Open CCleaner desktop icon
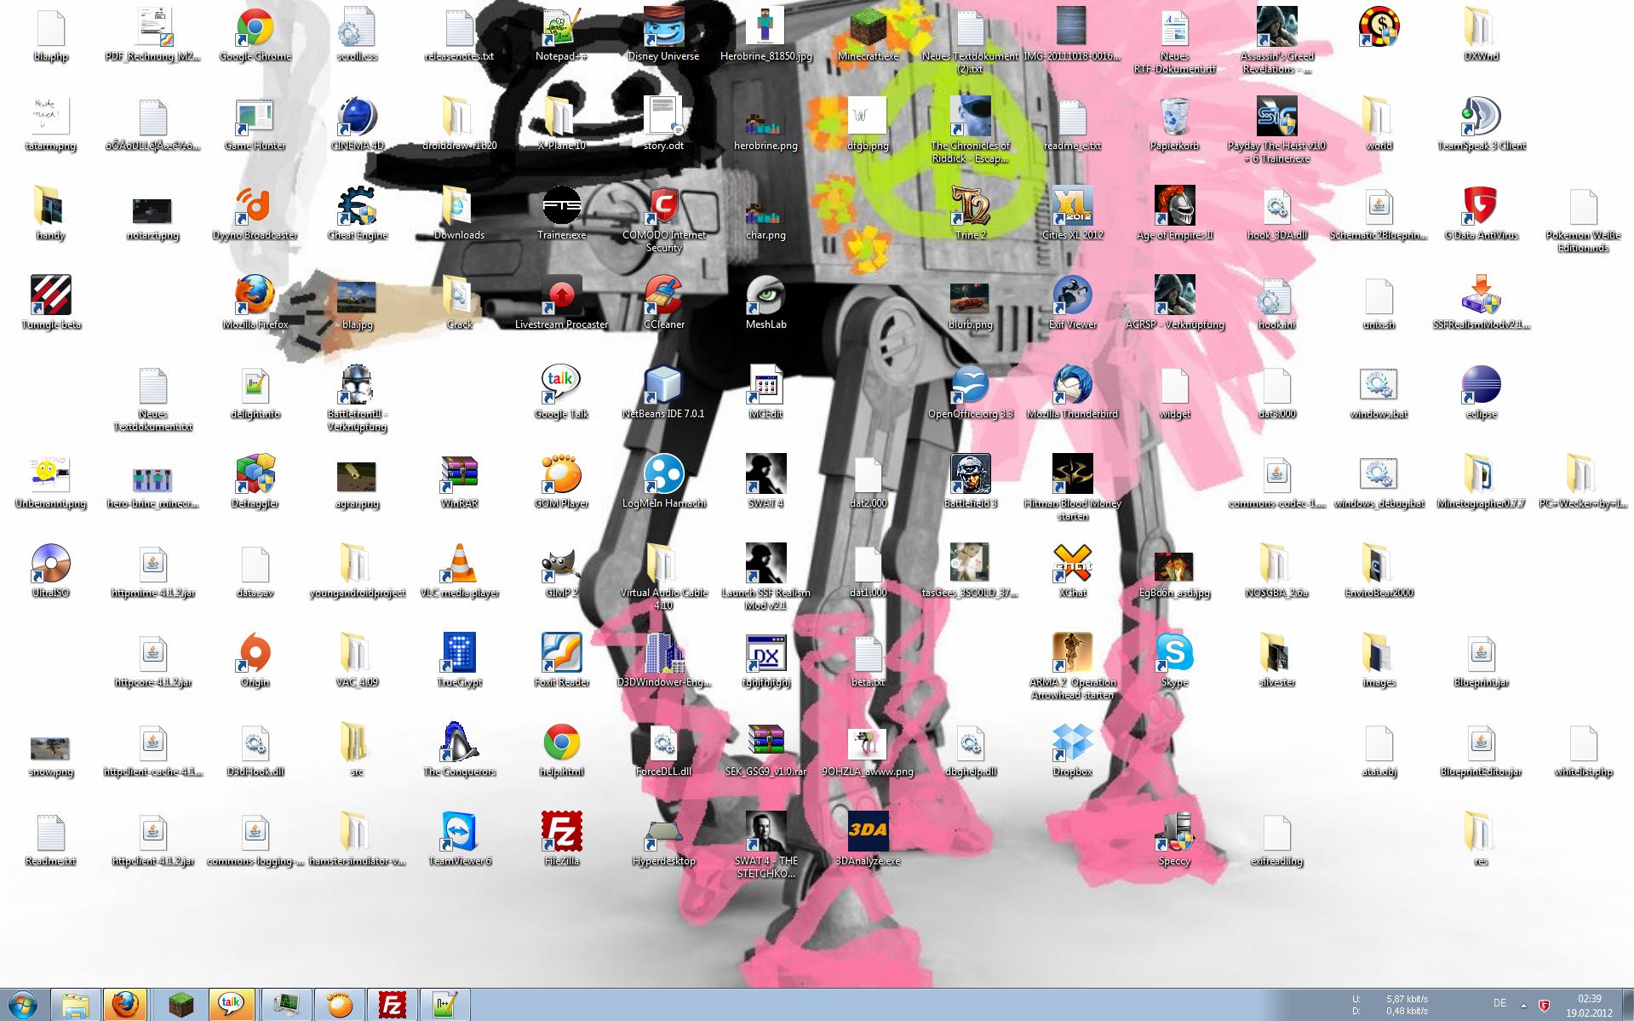Screen dimensions: 1634x1021 point(663,303)
